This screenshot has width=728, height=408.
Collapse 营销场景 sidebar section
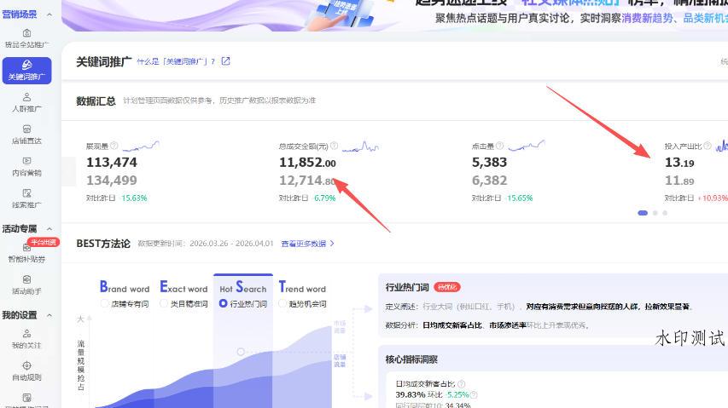click(x=50, y=14)
